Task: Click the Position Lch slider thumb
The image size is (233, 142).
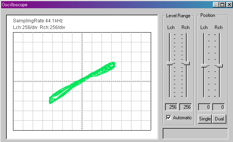Action: pyautogui.click(x=204, y=66)
